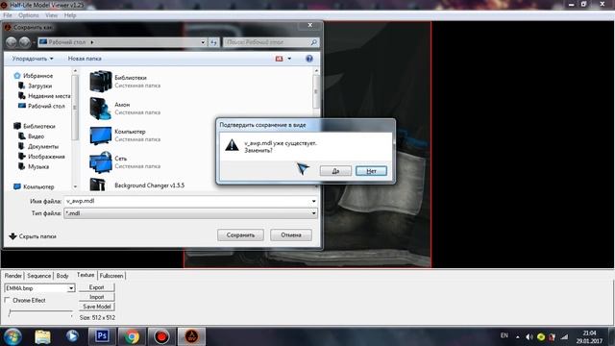Screen dimensions: 615x346
Task: Expand Рабочий стол breadcrumb arrow
Action: 92,42
